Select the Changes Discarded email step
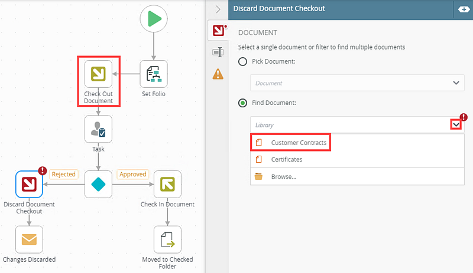Viewport: 473px width, 273px height. (30, 239)
